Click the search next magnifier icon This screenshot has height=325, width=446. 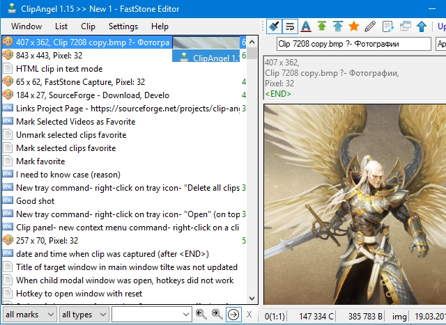217,314
